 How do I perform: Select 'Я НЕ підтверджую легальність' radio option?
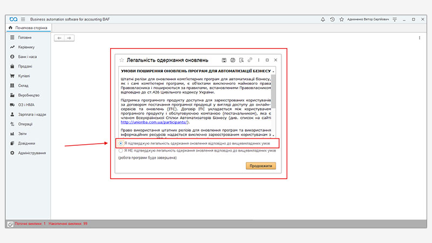point(121,151)
